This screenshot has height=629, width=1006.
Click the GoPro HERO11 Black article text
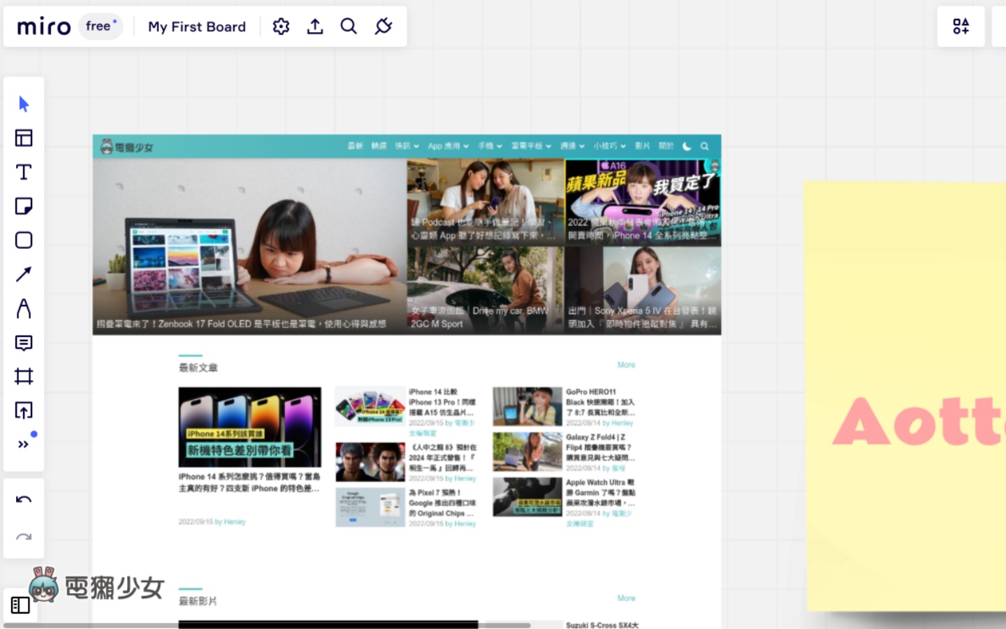[601, 402]
